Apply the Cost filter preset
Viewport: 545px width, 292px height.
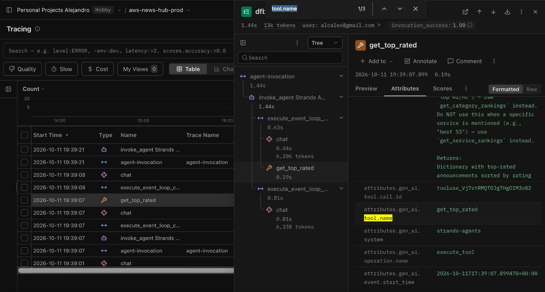(x=98, y=69)
